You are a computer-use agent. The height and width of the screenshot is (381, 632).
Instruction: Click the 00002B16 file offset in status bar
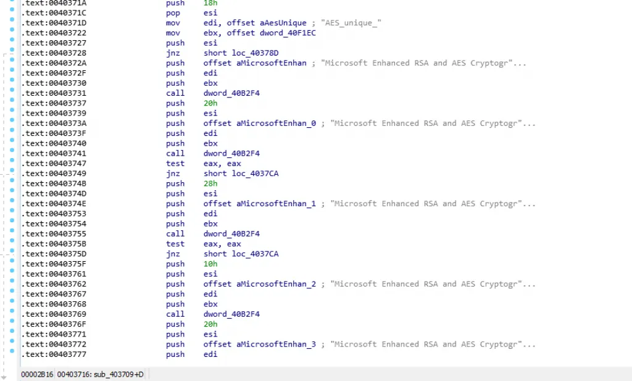36,375
